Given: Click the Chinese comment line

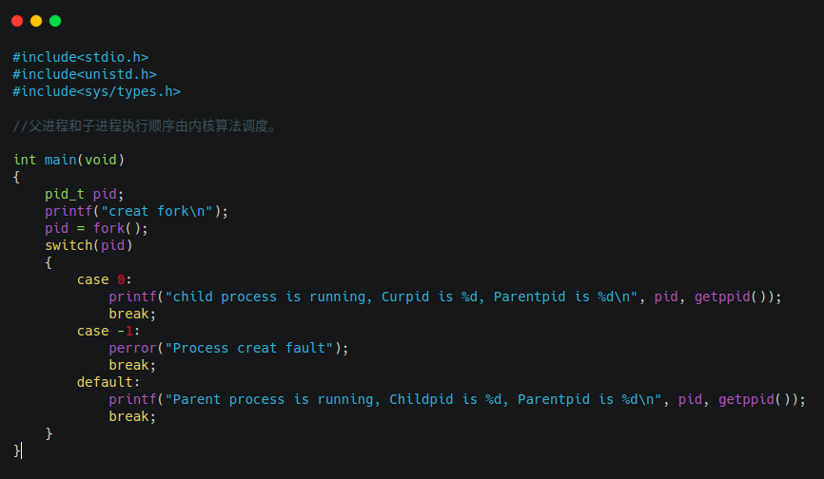Looking at the screenshot, I should tap(145, 125).
